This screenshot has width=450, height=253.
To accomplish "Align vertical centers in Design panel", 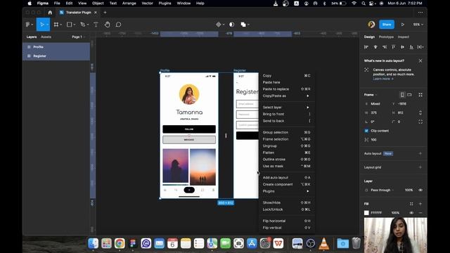I will [x=402, y=47].
